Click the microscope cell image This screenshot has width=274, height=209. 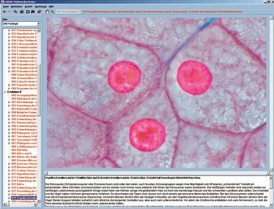tap(156, 92)
